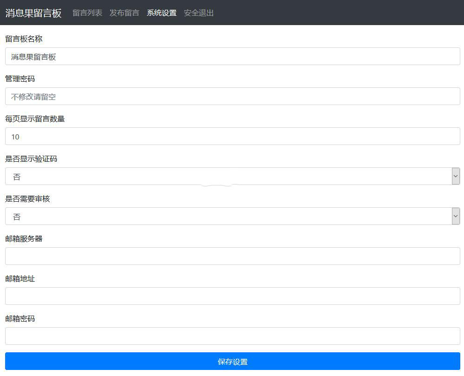Screen dimensions: 464x376
Task: Open the 留言列表 nav item
Action: [x=87, y=13]
